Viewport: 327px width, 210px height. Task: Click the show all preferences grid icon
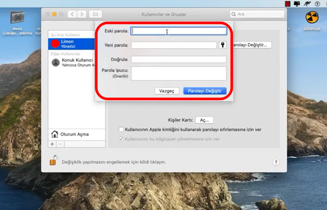[x=95, y=15]
